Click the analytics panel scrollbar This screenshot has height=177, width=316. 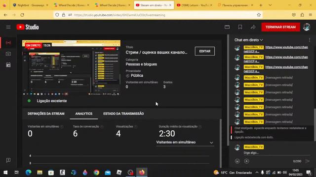coord(221,143)
